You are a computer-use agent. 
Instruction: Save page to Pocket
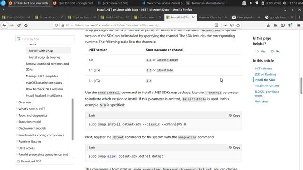[232, 25]
